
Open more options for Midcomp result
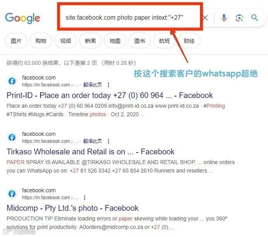pyautogui.click(x=85, y=198)
